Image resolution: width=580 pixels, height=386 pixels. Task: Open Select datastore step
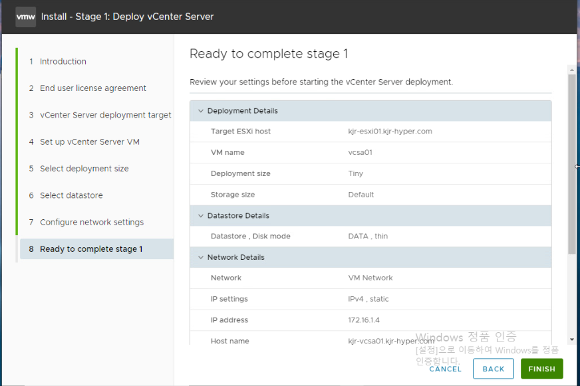tap(71, 195)
